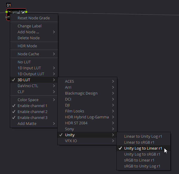This screenshot has width=179, height=174.
Task: Click the 01 node number label
Action: 9,5
